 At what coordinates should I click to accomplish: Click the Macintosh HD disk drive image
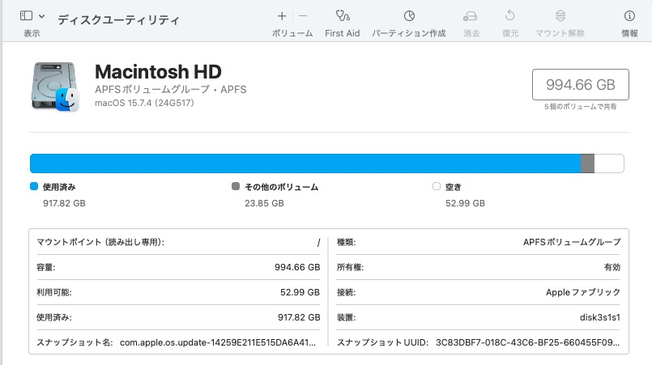(x=55, y=87)
